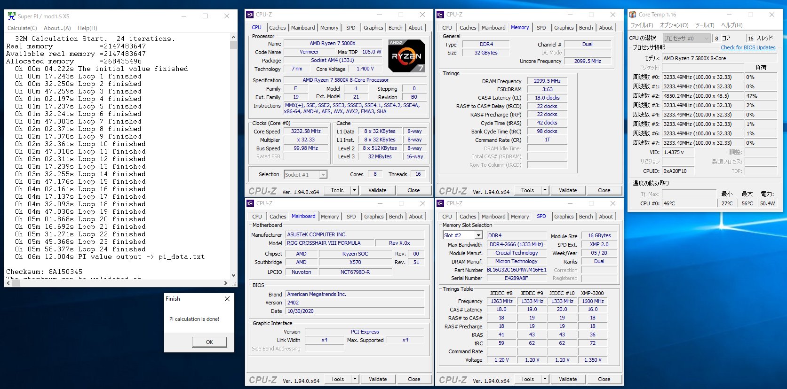Click the CPU #0 temperature 46°C field

[689, 203]
